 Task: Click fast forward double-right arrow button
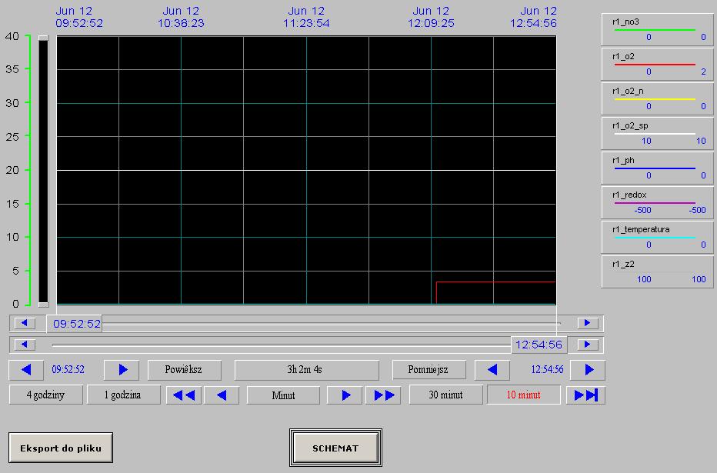[x=383, y=395]
